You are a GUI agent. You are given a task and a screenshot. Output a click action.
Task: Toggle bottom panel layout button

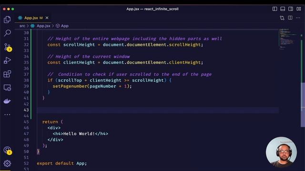(x=283, y=9)
